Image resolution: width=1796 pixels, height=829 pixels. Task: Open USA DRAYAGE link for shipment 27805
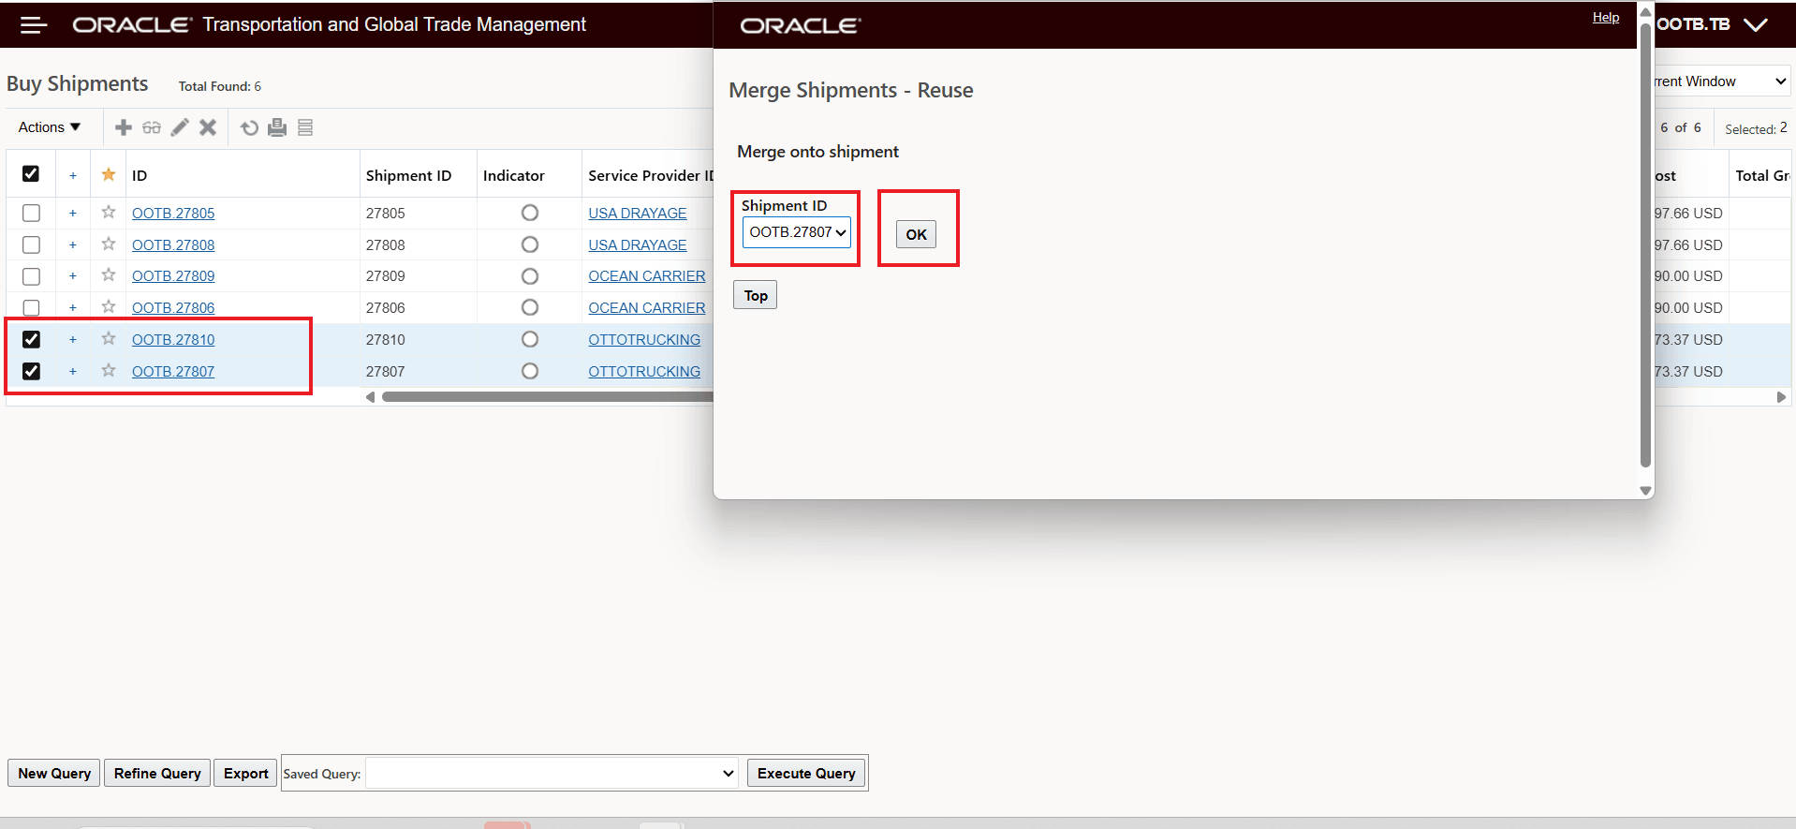click(x=638, y=214)
